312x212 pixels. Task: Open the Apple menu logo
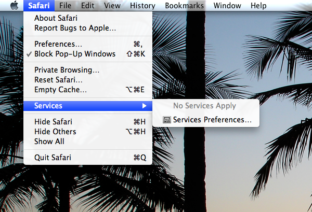15,5
